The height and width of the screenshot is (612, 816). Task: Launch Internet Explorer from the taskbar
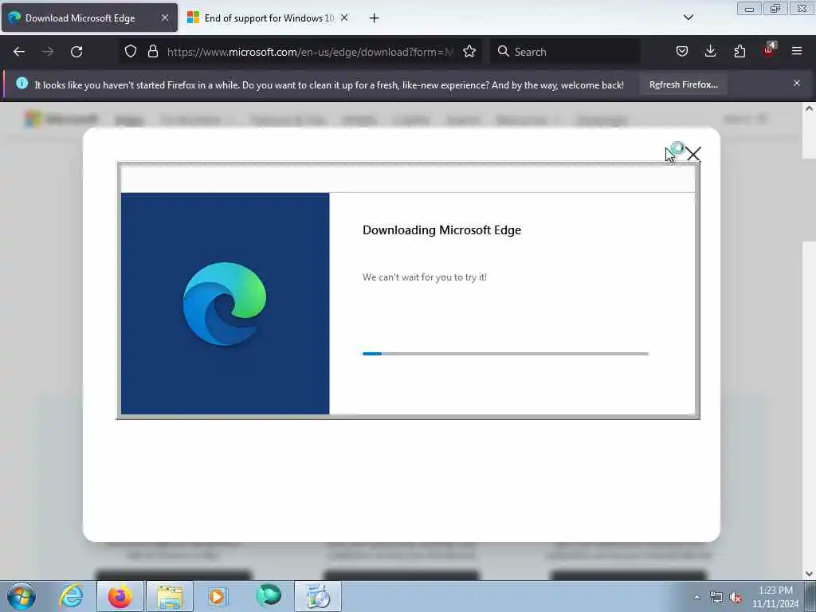[71, 596]
